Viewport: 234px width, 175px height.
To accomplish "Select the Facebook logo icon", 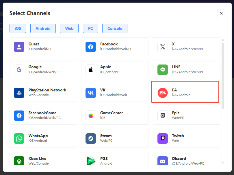I will click(x=91, y=47).
